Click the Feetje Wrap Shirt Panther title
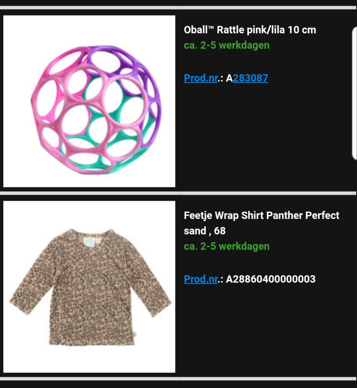This screenshot has height=388, width=357. point(261,223)
